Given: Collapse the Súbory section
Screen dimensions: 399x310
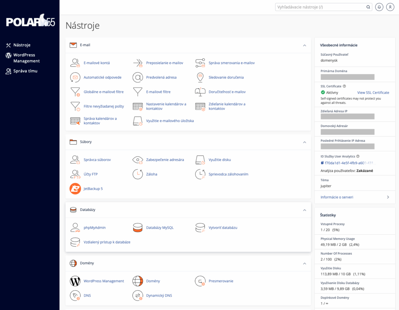Looking at the screenshot, I should tap(304, 142).
